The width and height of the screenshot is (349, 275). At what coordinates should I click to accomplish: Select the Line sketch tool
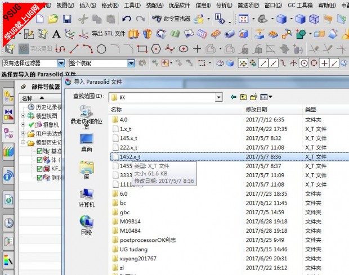tap(74, 49)
